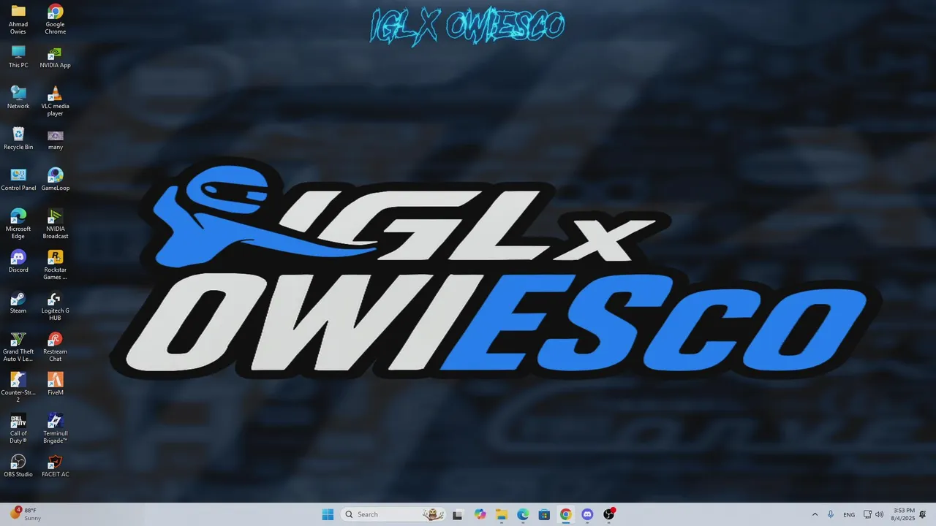Open Terminull Brigade shortcut
The height and width of the screenshot is (526, 936).
point(55,428)
